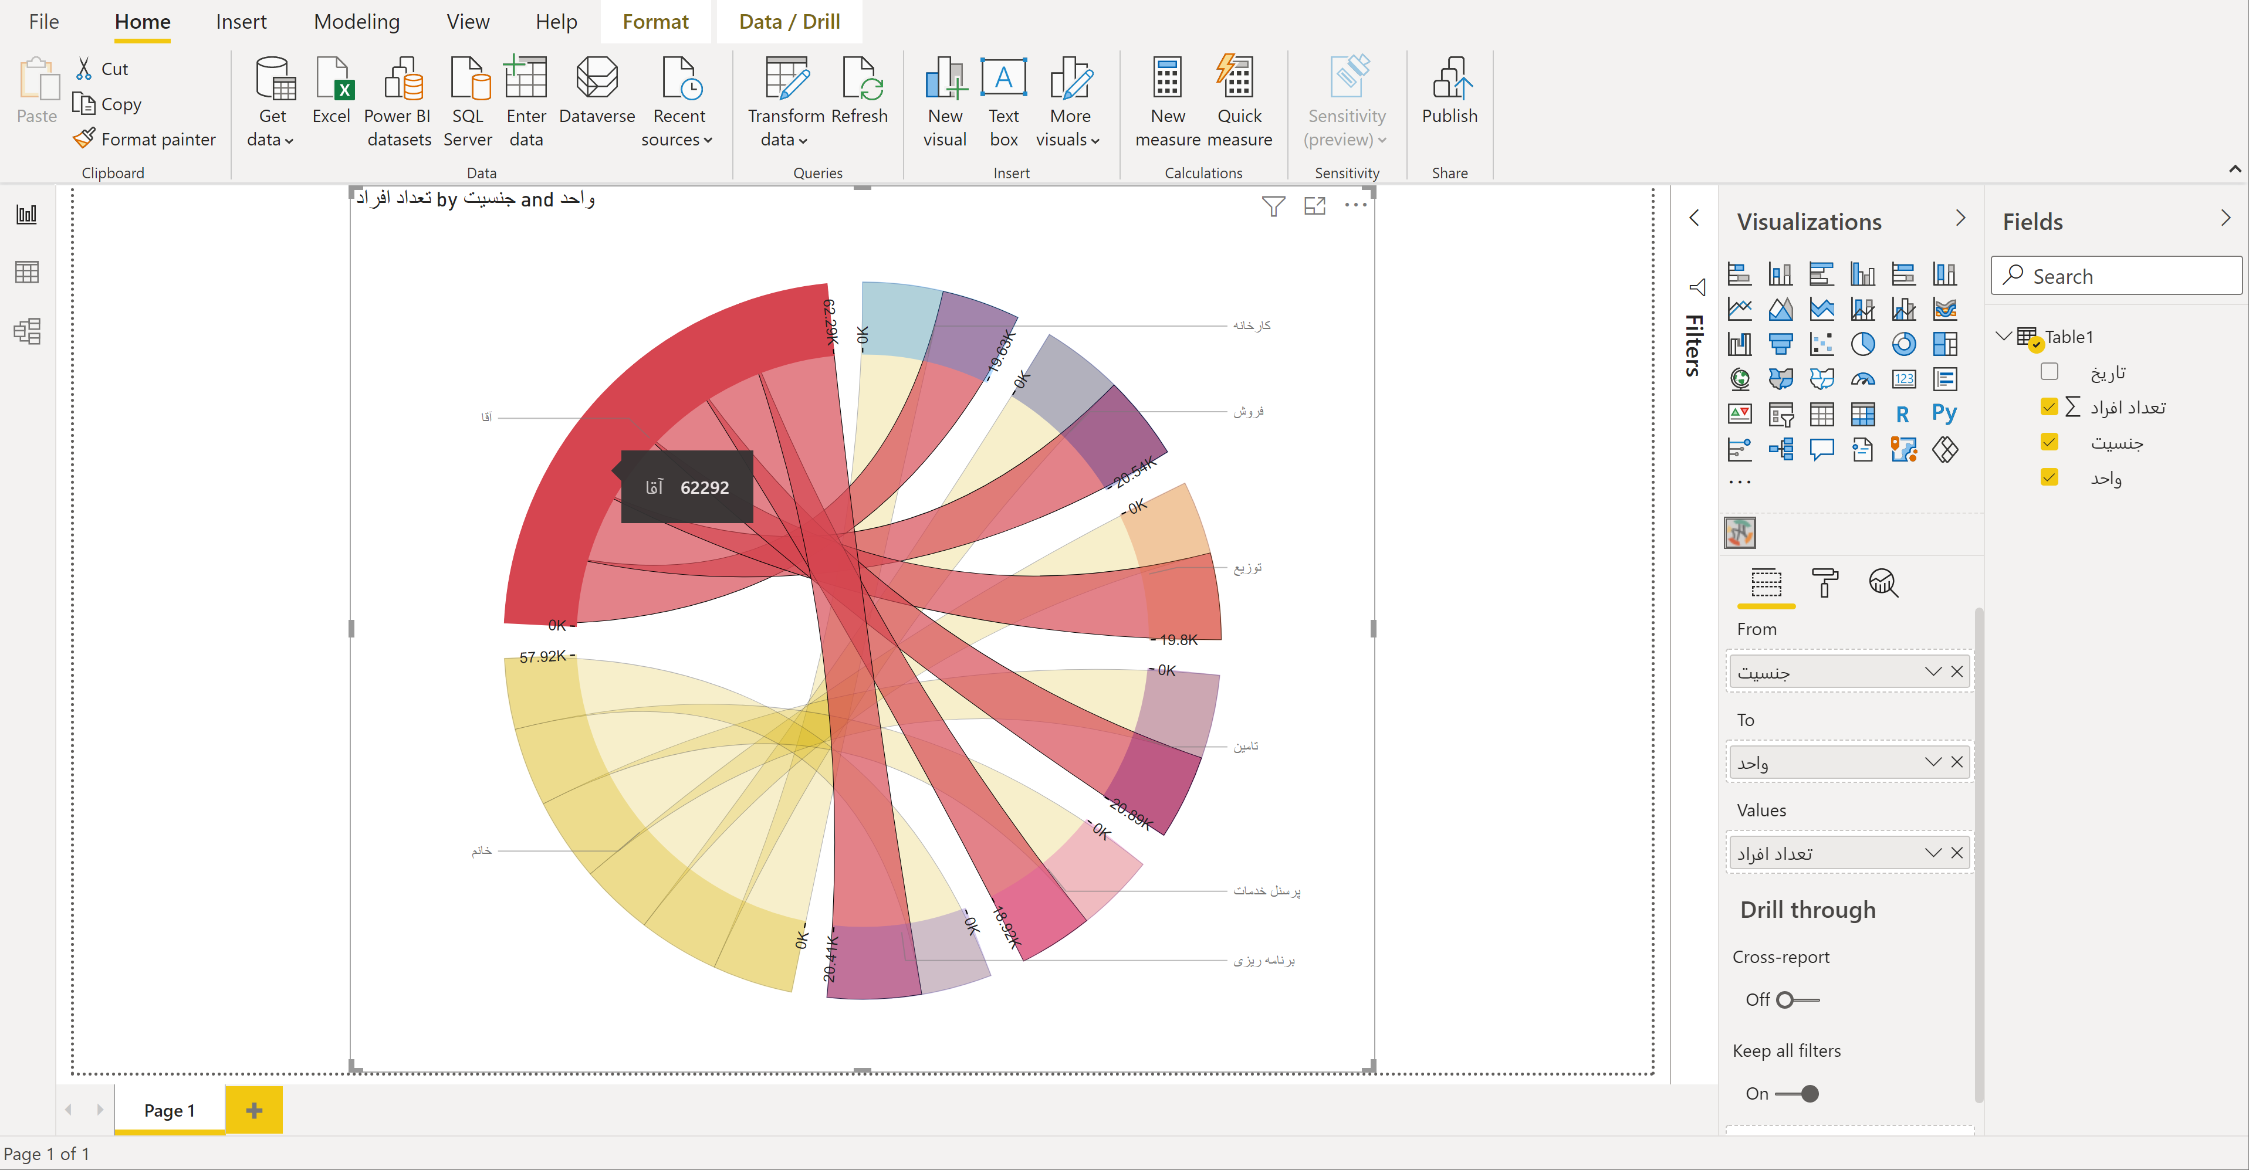Open the From field dropdown arrow
Image resolution: width=2249 pixels, height=1170 pixels.
tap(1932, 672)
